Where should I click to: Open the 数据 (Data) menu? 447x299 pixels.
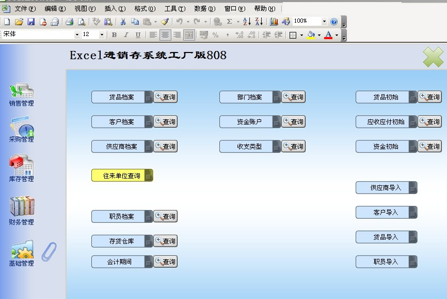(x=205, y=9)
